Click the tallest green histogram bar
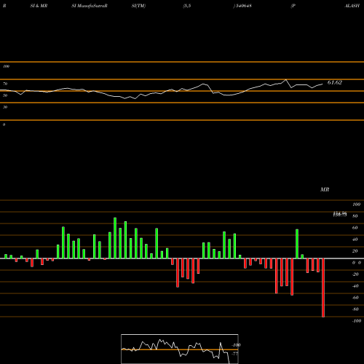 115,238
